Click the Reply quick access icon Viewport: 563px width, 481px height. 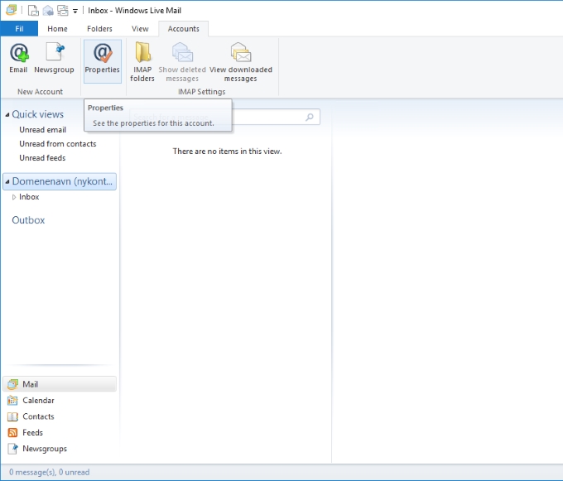(48, 11)
